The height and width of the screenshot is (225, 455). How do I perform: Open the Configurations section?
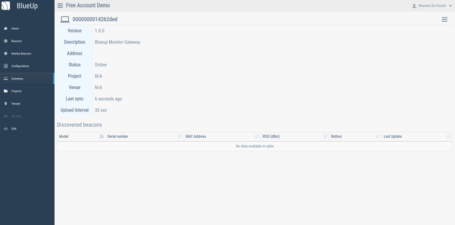pos(27,66)
